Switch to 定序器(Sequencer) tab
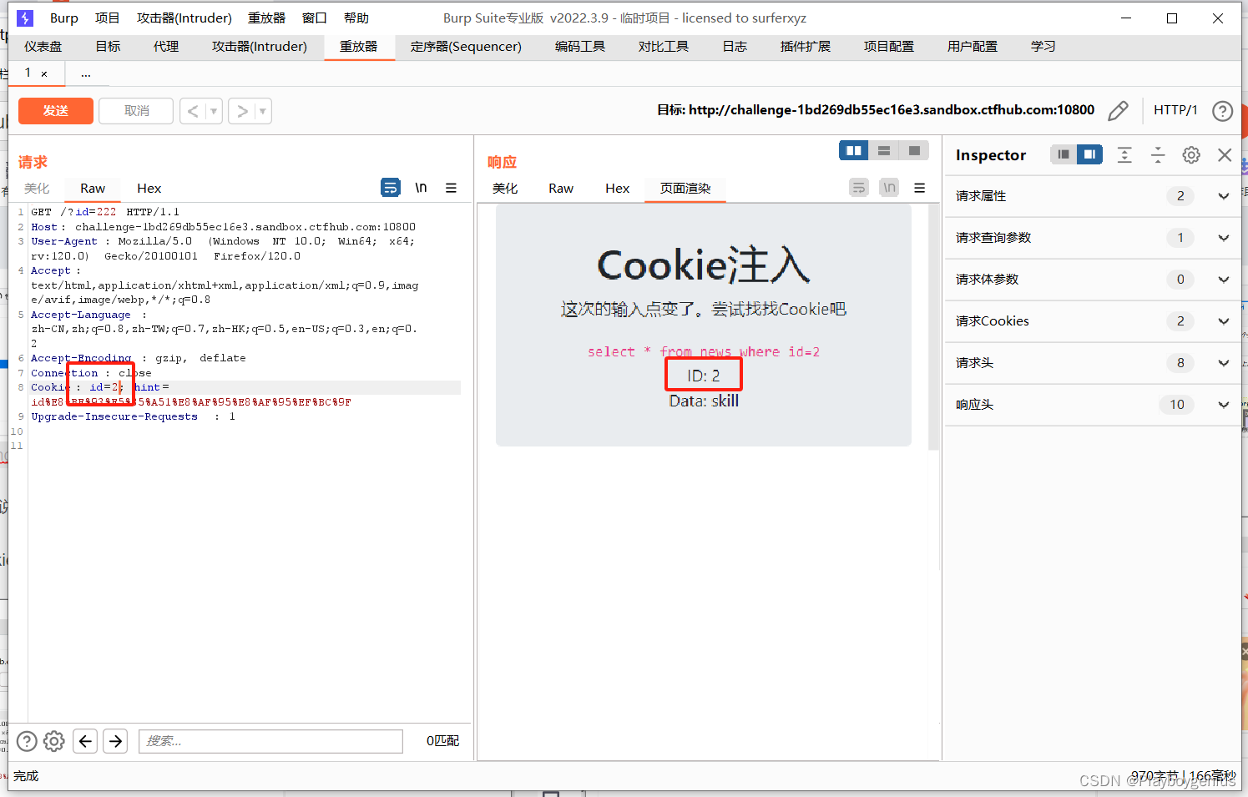Image resolution: width=1248 pixels, height=797 pixels. click(466, 47)
